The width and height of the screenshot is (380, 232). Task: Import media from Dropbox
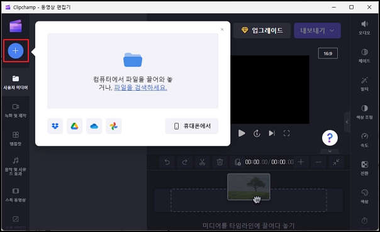[x=55, y=126]
